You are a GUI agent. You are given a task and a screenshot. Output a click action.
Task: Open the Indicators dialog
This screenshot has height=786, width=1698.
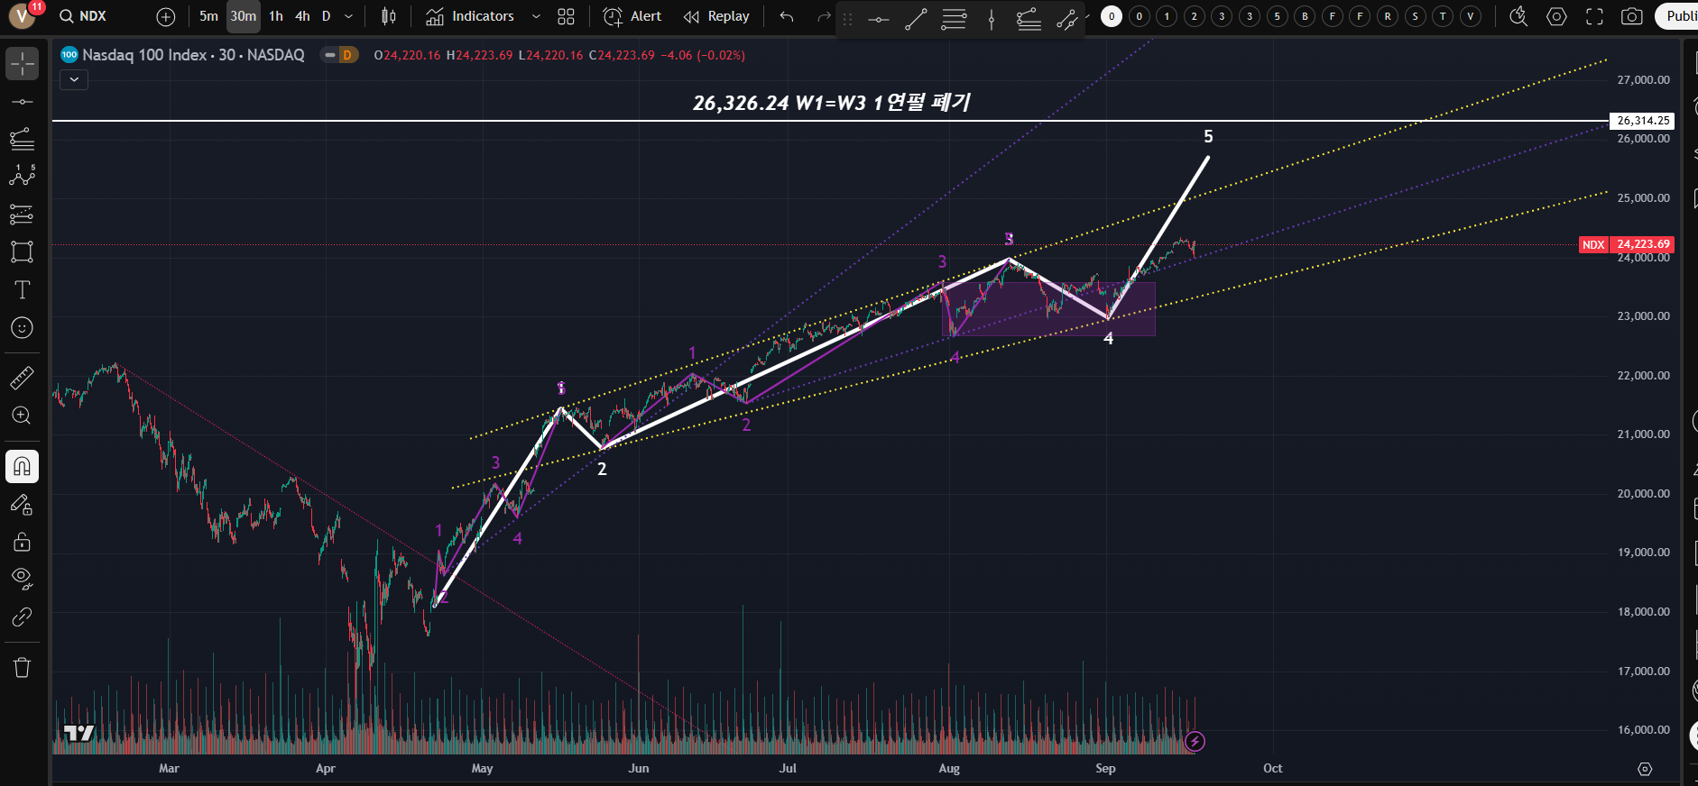(471, 16)
